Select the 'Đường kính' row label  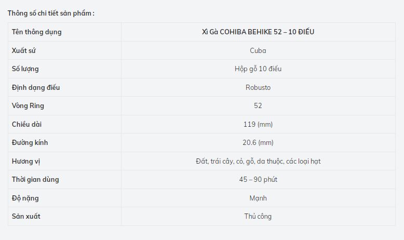pos(30,143)
